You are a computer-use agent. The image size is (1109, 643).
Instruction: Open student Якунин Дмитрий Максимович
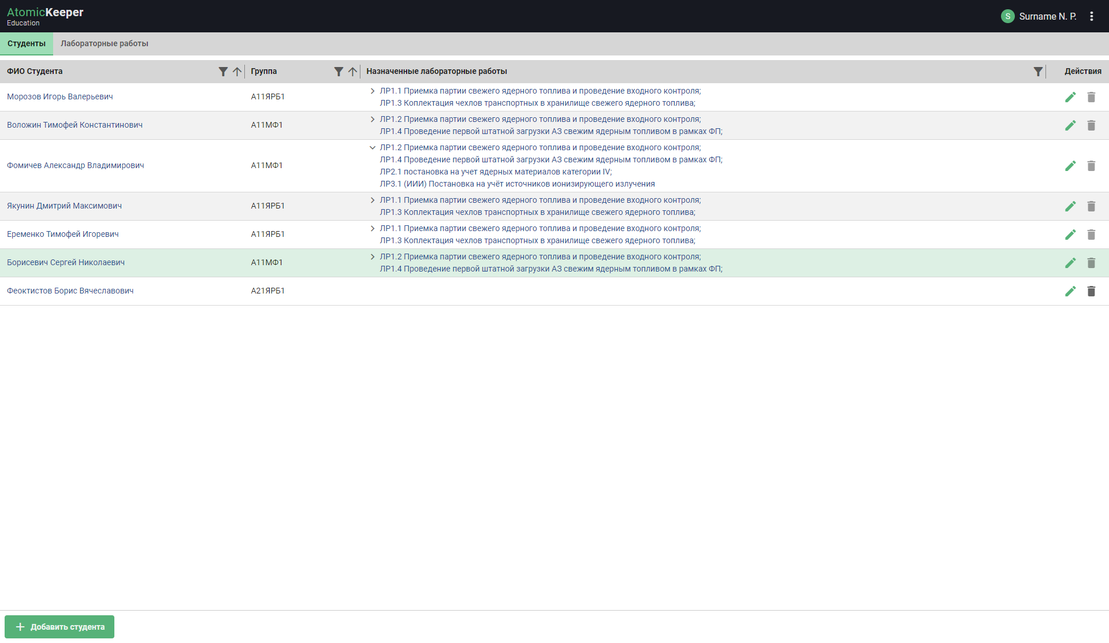click(64, 206)
